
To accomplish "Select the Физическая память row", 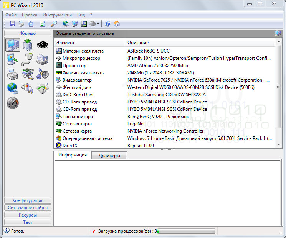I will click(164, 73).
